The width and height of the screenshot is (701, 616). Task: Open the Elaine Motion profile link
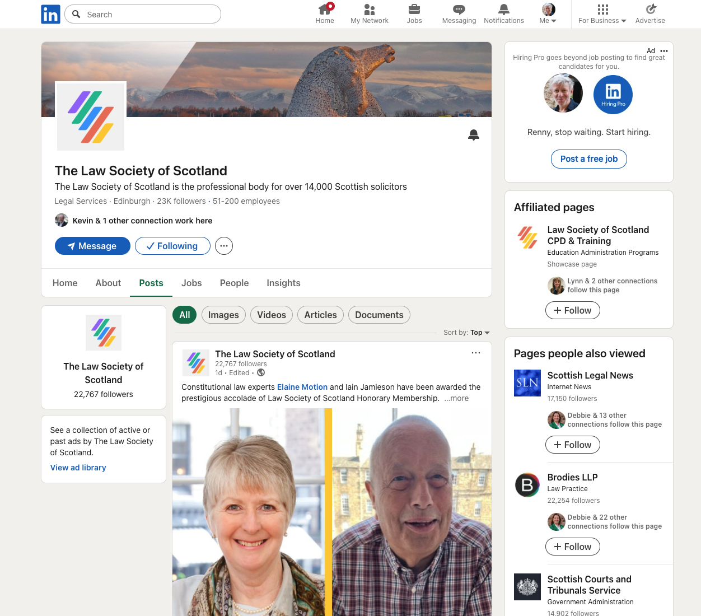(302, 387)
